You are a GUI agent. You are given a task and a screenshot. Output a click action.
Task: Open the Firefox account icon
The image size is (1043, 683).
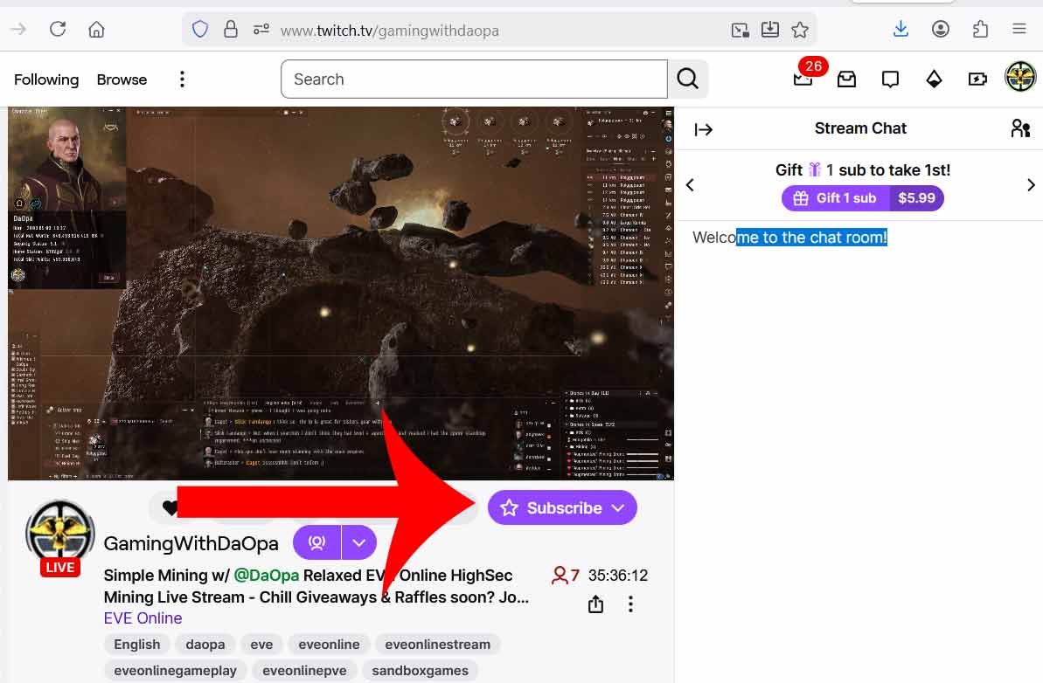[x=941, y=29]
